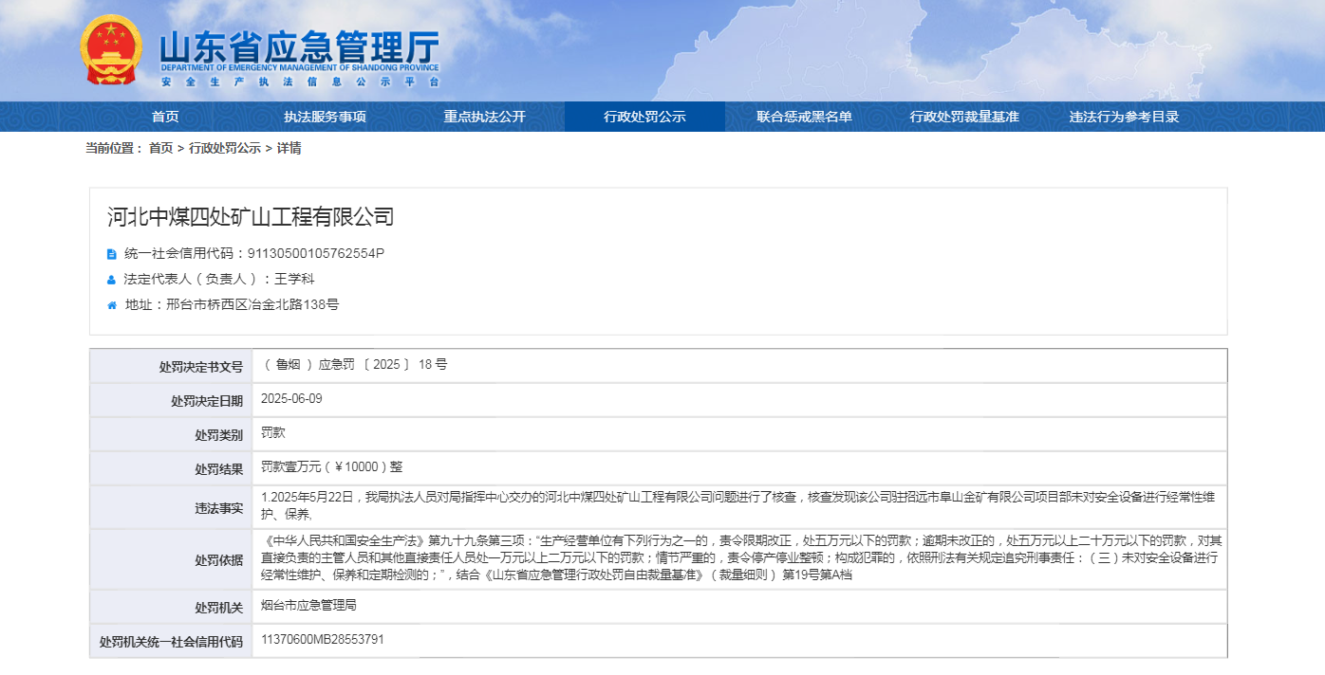The image size is (1325, 675).
Task: Click the 当前位置 breadcrumb label
Action: pos(114,148)
